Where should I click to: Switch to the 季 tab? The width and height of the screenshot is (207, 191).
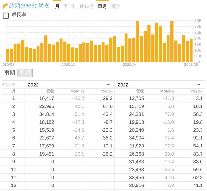(x=65, y=6)
